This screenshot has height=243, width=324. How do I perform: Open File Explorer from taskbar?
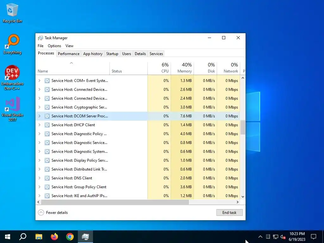pyautogui.click(x=39, y=237)
